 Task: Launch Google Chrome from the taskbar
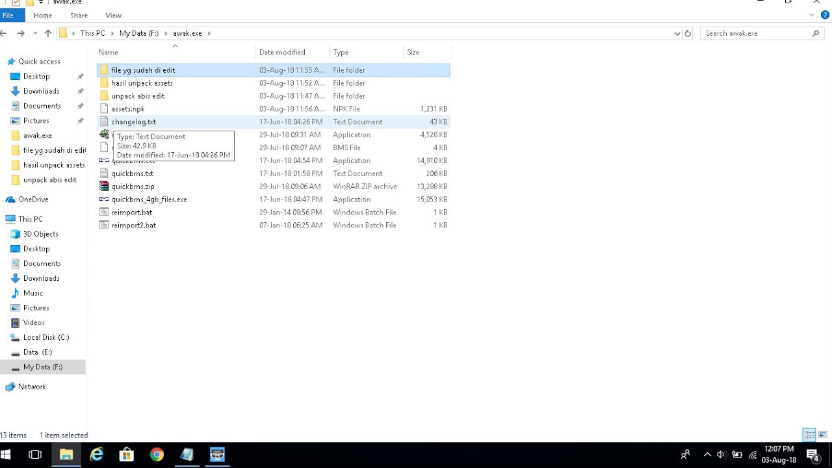coord(157,455)
